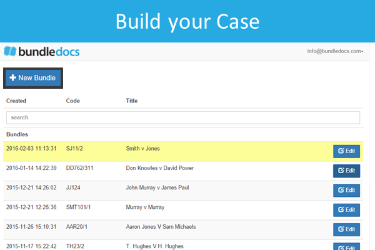Click the code SJ11/2

point(74,149)
